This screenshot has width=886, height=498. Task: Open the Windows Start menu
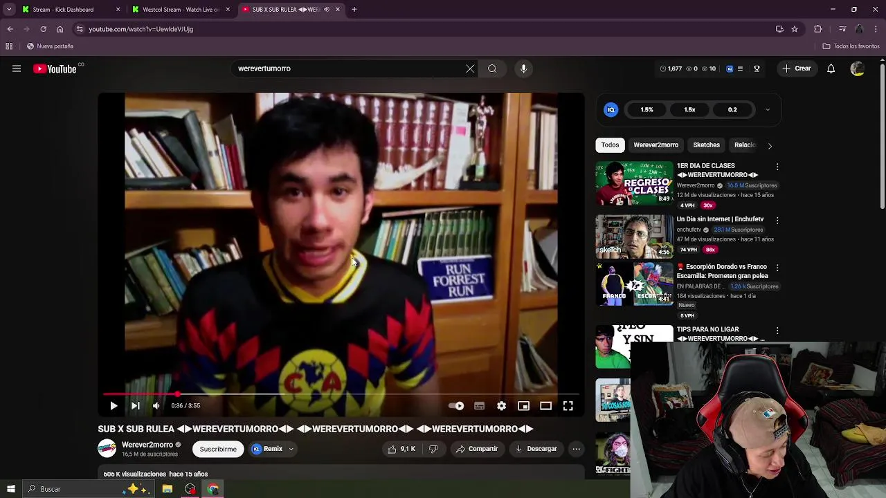coord(10,489)
